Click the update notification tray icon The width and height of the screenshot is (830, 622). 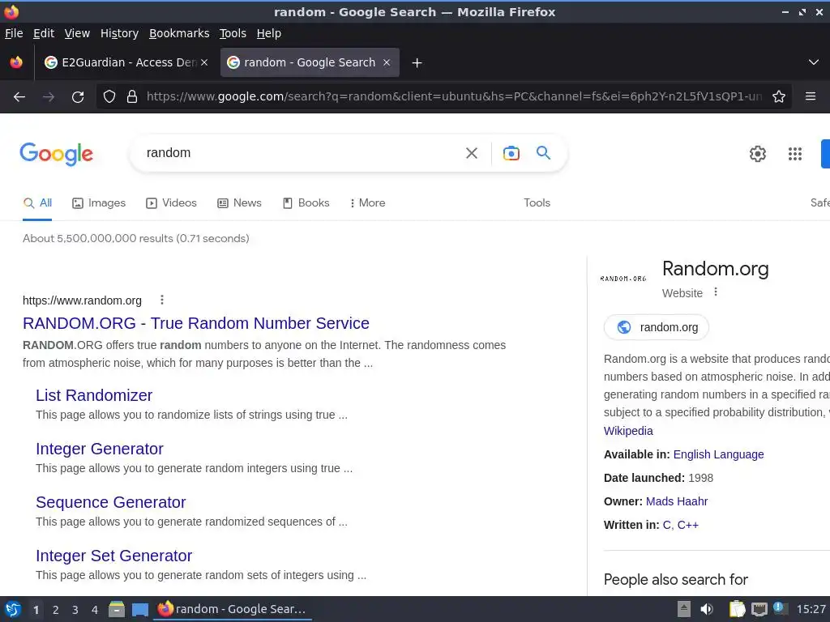coord(779,607)
